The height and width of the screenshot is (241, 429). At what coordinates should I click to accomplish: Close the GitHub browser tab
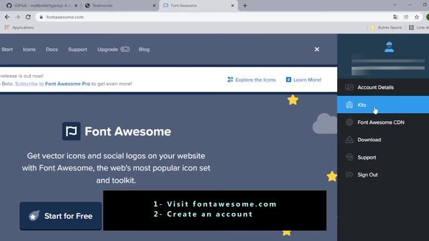(76, 5)
